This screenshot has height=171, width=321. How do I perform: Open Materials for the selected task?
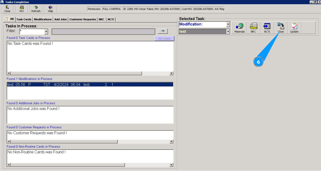click(239, 28)
